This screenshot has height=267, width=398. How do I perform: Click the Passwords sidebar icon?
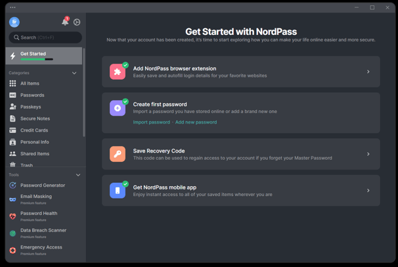[x=12, y=95]
